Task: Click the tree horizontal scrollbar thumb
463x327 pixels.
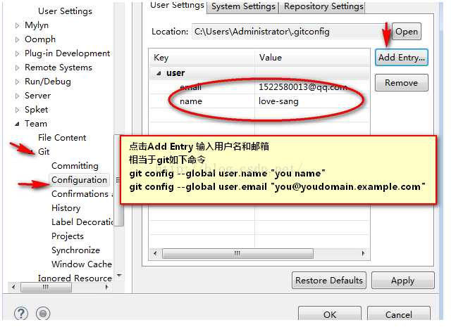Action: (x=46, y=287)
